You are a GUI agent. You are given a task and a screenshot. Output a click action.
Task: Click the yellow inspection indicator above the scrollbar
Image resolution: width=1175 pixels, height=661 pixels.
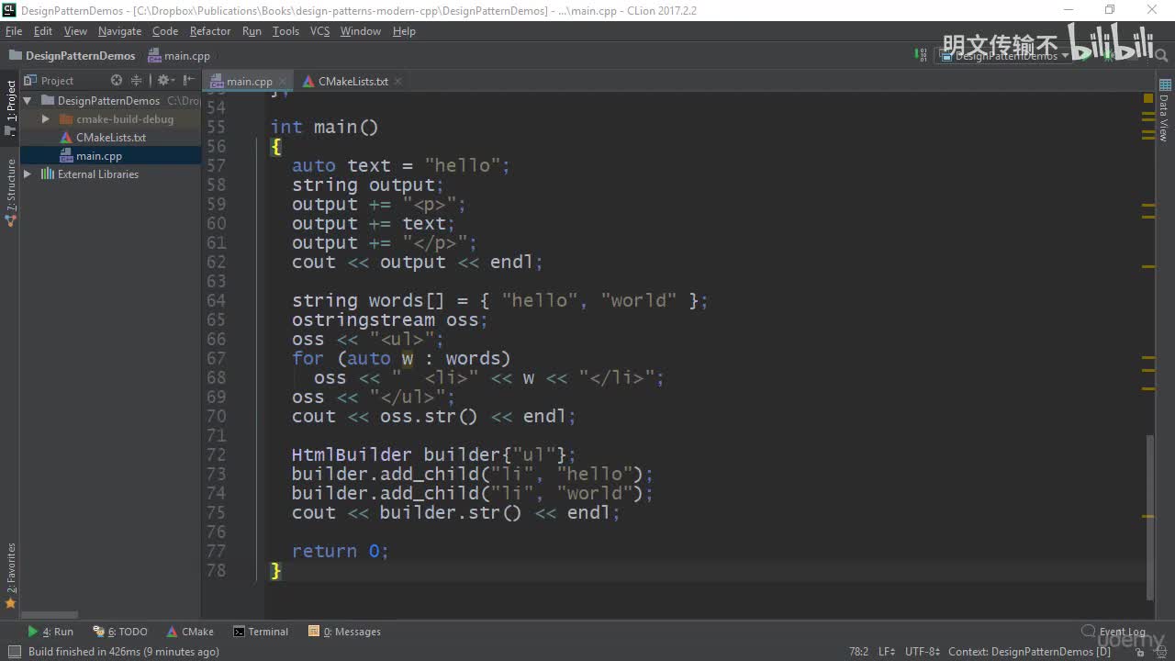pos(1148,97)
